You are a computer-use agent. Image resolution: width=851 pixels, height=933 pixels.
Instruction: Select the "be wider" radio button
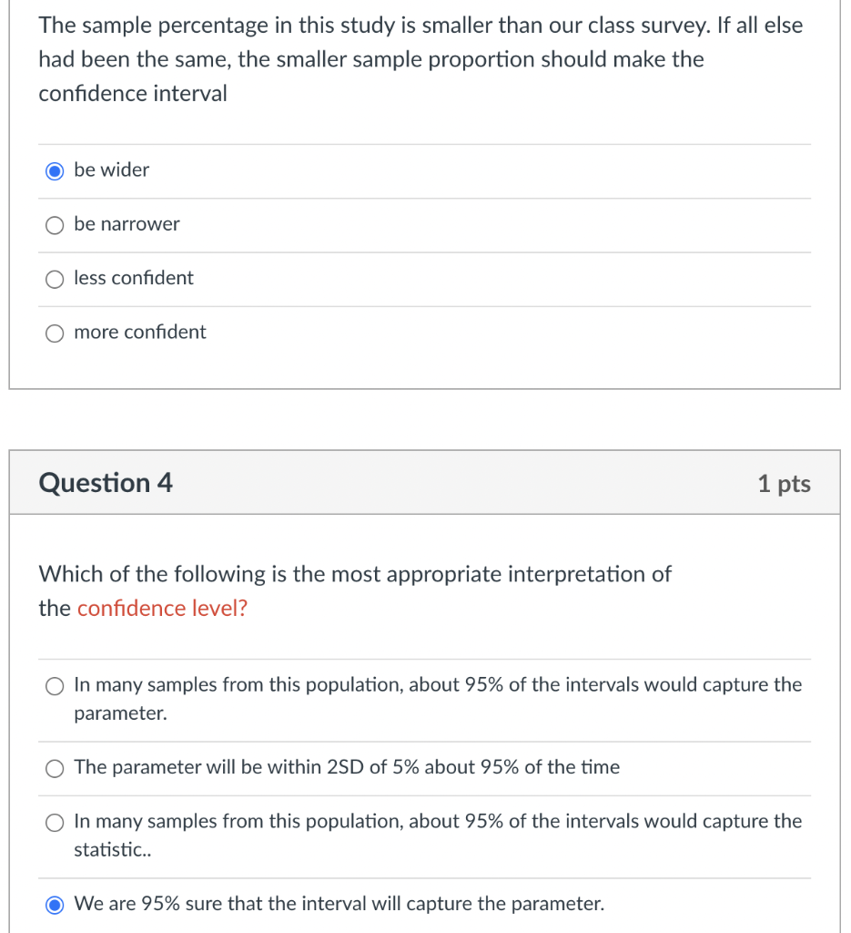tap(55, 170)
